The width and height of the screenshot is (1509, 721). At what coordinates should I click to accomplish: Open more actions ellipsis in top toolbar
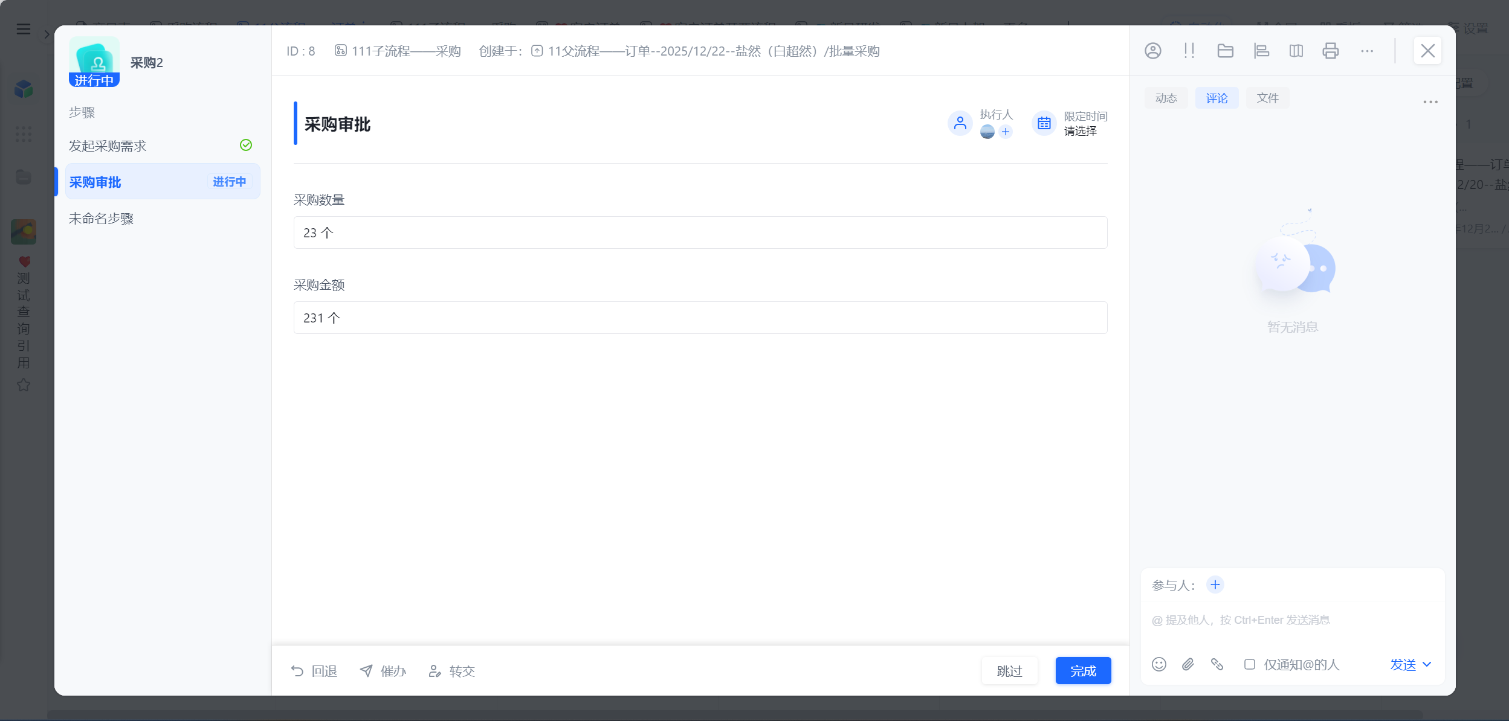(x=1367, y=51)
